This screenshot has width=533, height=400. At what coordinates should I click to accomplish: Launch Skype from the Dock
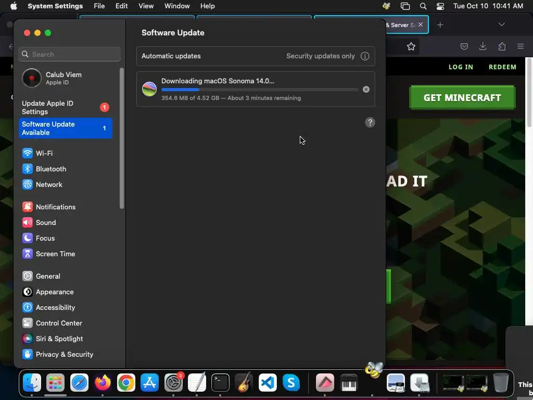(x=291, y=382)
